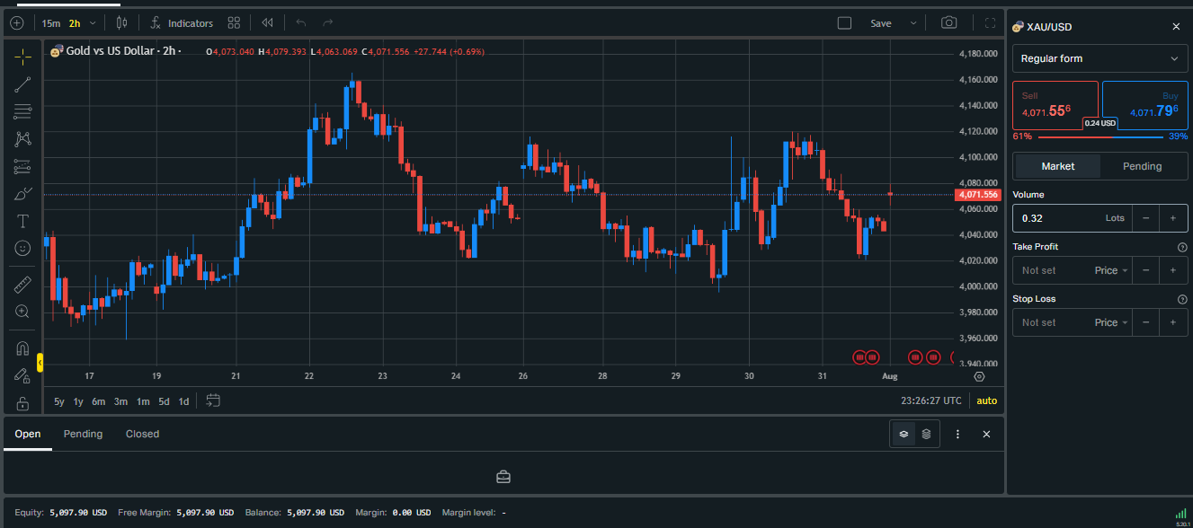Viewport: 1193px width, 528px height.
Task: Select the ruler measure tool
Action: (22, 286)
